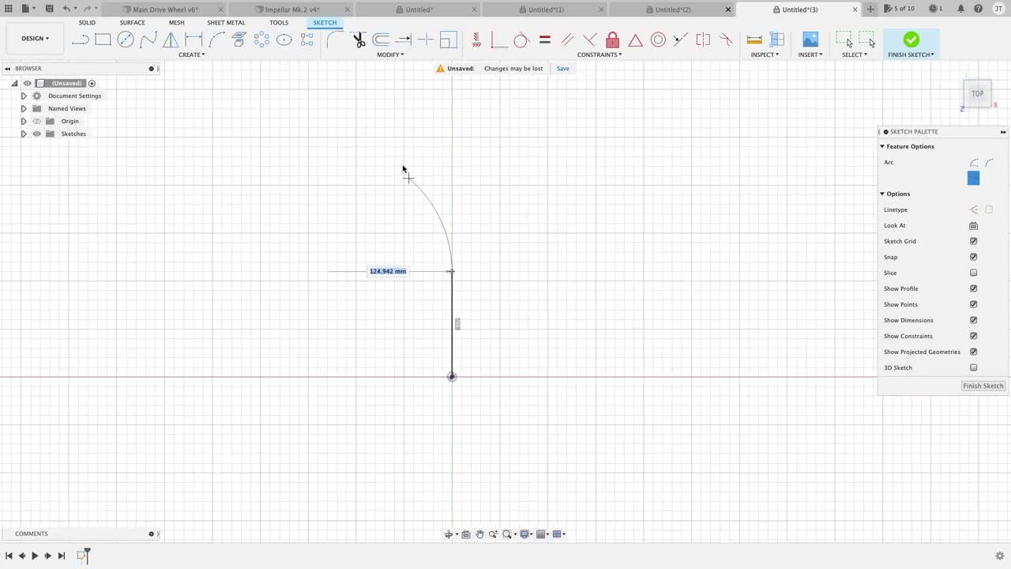The width and height of the screenshot is (1011, 569).
Task: Click the Save link in unsaved warning
Action: coord(563,68)
